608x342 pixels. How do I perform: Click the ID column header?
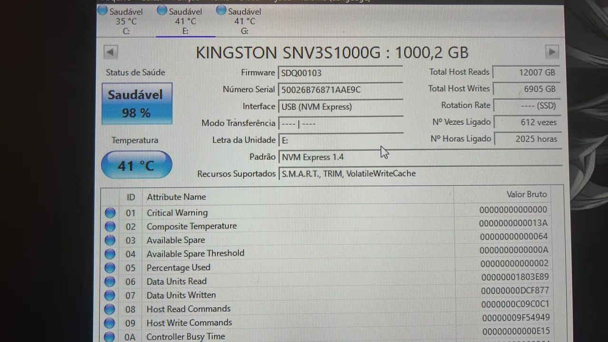(x=131, y=197)
